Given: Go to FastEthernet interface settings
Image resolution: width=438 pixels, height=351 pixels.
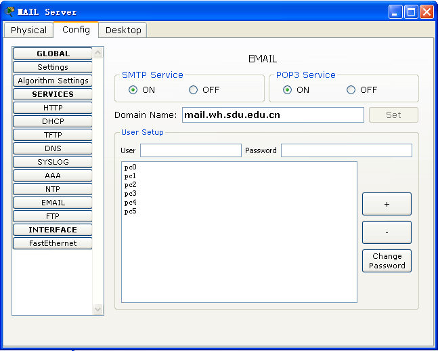Looking at the screenshot, I should point(53,243).
